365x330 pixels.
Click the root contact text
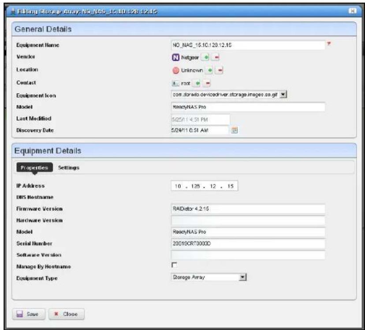click(x=186, y=83)
